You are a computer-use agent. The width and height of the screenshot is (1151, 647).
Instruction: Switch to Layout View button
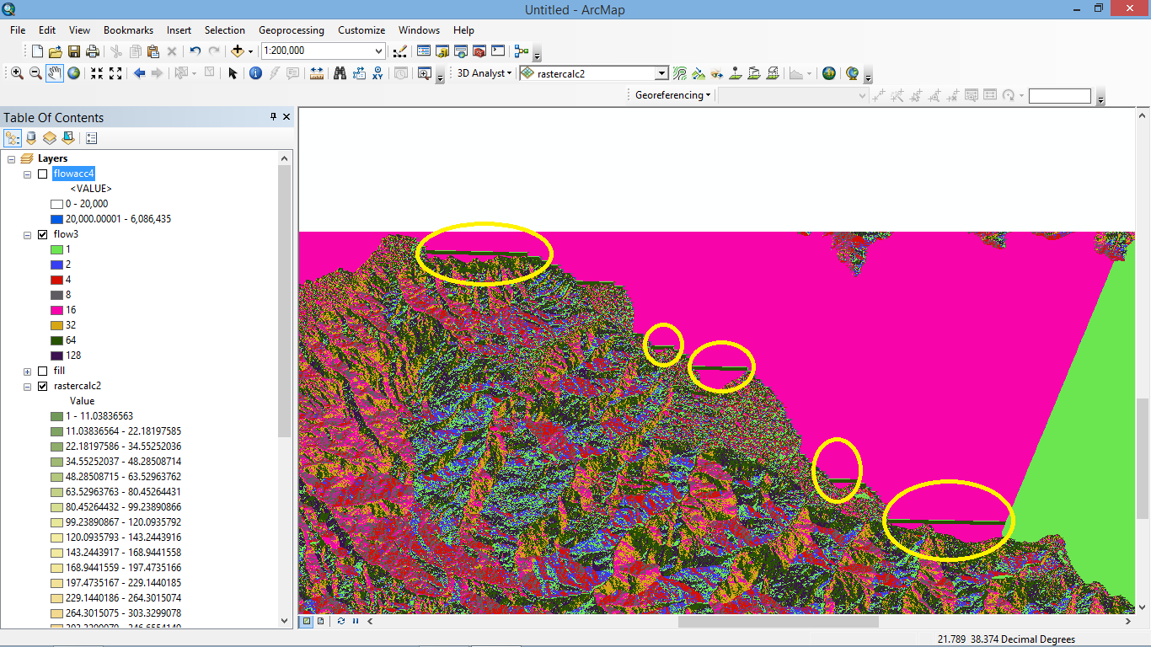click(x=320, y=622)
